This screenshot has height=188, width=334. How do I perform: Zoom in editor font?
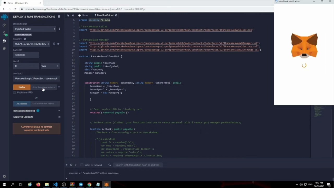pyautogui.click(x=73, y=15)
